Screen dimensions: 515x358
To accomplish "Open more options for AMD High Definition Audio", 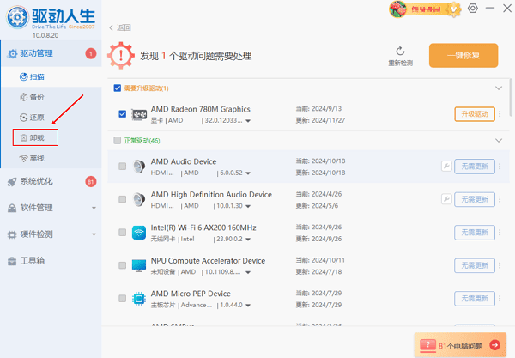I will coord(500,199).
